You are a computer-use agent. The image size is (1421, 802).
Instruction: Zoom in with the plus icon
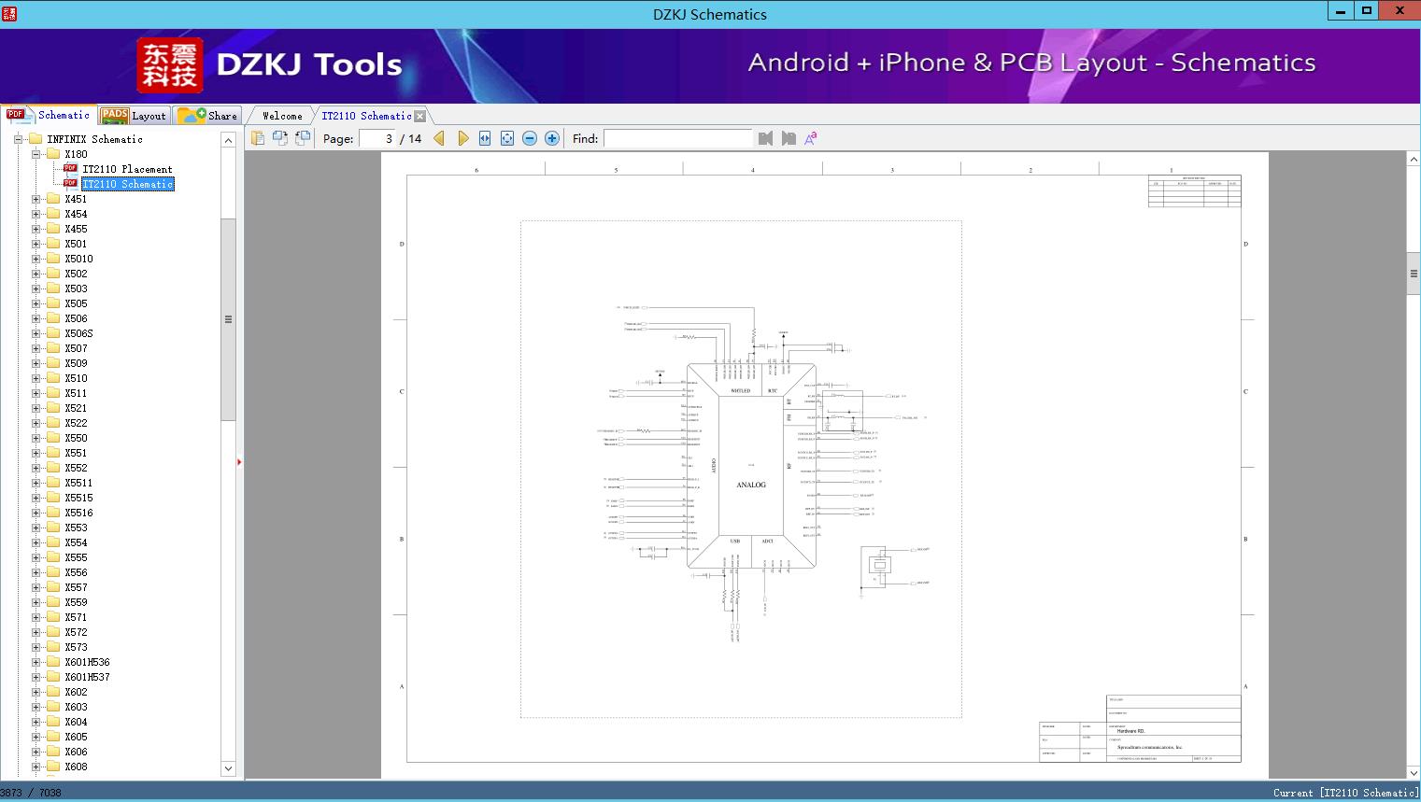(x=552, y=138)
